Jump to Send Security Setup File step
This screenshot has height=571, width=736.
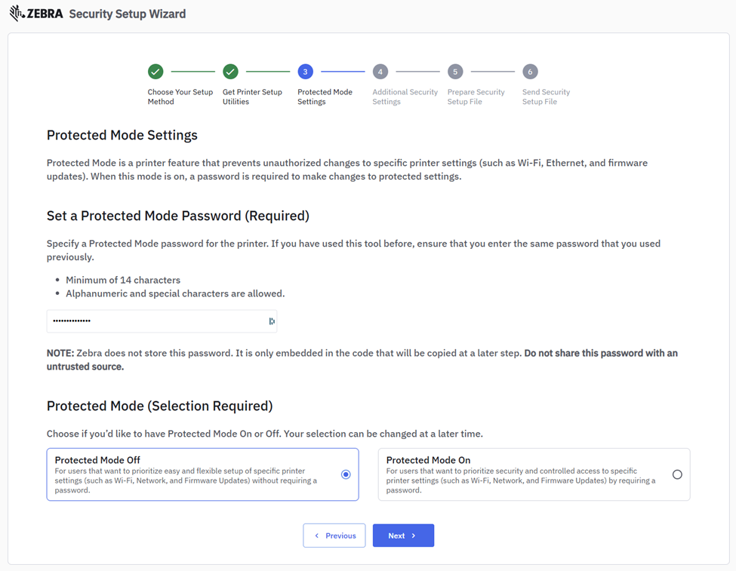coord(546,97)
